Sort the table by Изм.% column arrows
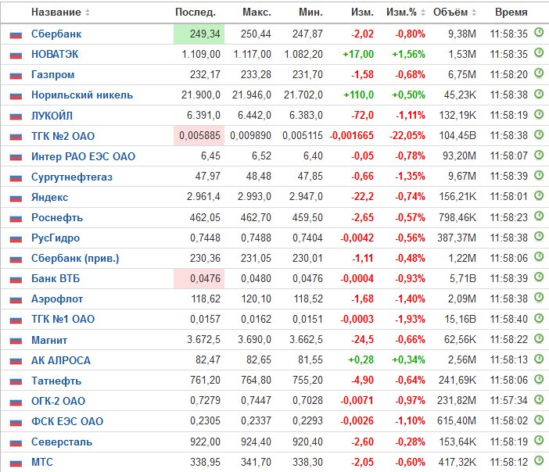Image resolution: width=549 pixels, height=472 pixels. coord(423,13)
